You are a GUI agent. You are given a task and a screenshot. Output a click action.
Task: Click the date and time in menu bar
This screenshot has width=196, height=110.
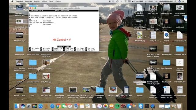(151, 1)
